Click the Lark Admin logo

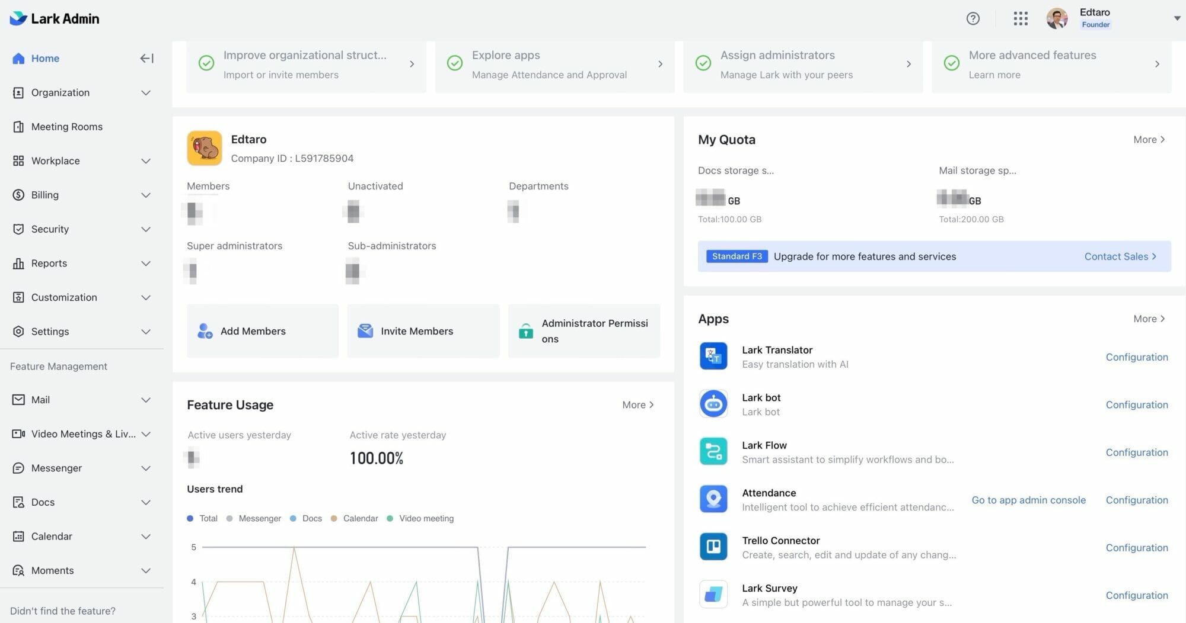coord(55,18)
